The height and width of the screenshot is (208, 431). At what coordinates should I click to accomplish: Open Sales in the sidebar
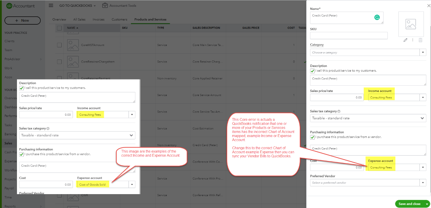pos(8,143)
